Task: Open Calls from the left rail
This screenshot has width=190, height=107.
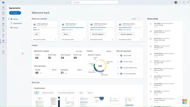Action: point(3,30)
